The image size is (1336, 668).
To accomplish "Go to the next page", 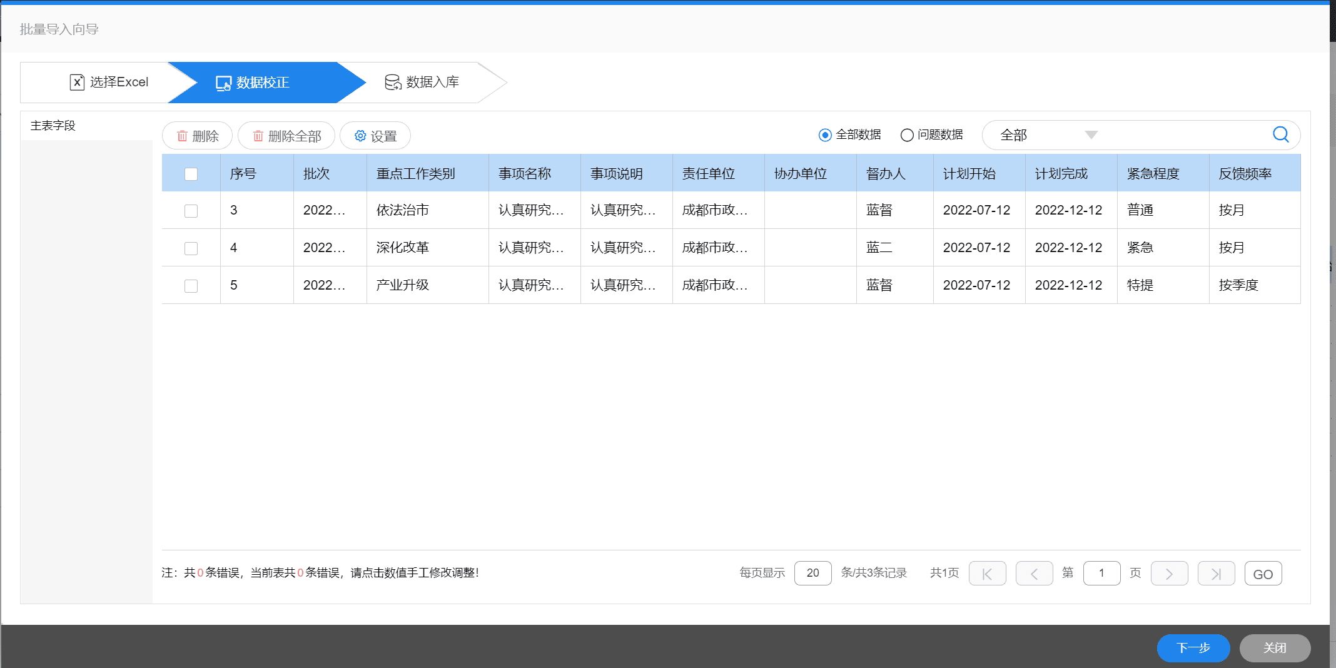I will click(x=1169, y=574).
